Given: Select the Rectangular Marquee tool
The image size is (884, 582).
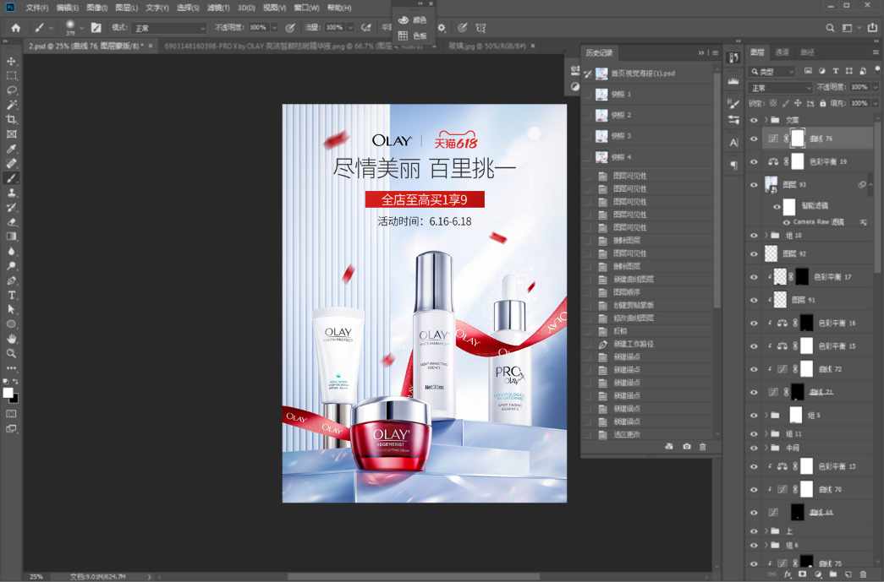Looking at the screenshot, I should point(11,75).
